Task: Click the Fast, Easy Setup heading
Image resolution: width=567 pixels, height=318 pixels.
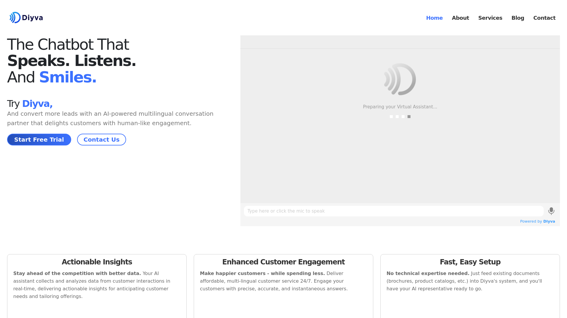Action: click(470, 262)
